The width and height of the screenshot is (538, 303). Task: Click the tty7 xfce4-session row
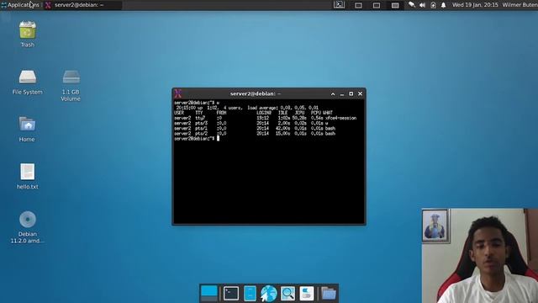266,118
